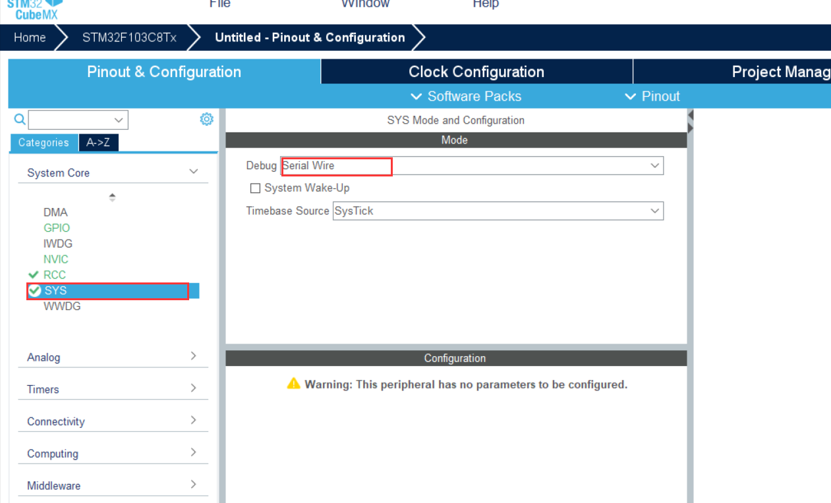The width and height of the screenshot is (831, 503).
Task: Switch to the A->Z tab
Action: tap(98, 142)
